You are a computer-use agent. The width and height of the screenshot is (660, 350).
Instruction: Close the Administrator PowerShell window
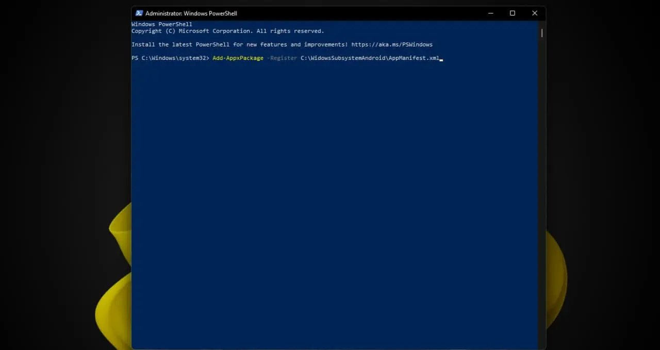[x=535, y=13]
